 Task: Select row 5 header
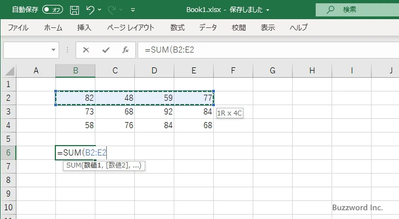point(8,139)
